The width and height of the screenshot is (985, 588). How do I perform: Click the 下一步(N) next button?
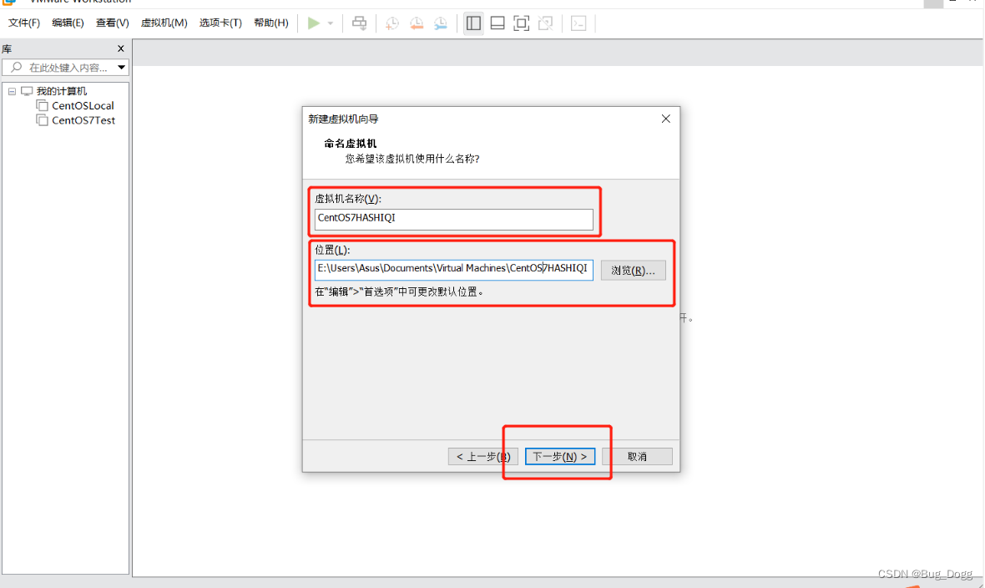click(x=560, y=457)
